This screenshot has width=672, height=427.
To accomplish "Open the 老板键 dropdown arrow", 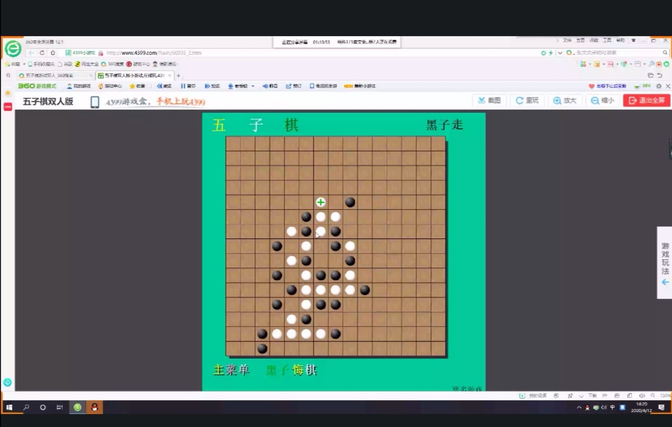I will (253, 87).
